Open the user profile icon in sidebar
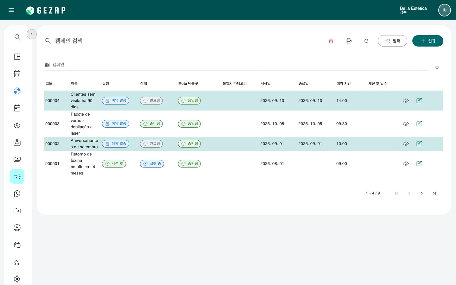The height and width of the screenshot is (285, 456). tap(17, 228)
